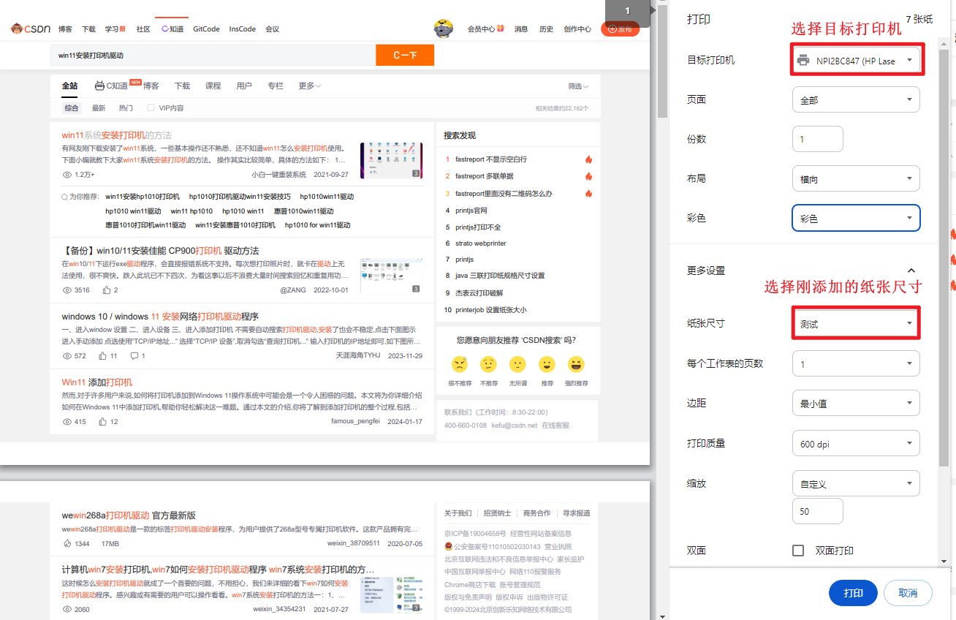Open the 打印质量 dropdown showing 600 dpi
This screenshot has height=620, width=956.
856,443
